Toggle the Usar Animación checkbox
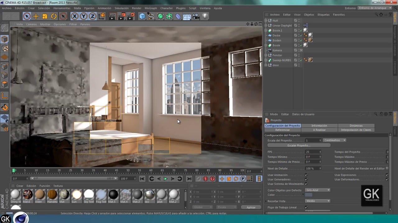The image size is (398, 223). tap(306, 175)
